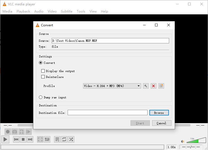Click Cancel in Convert dialog
The width and height of the screenshot is (208, 150).
tap(162, 123)
